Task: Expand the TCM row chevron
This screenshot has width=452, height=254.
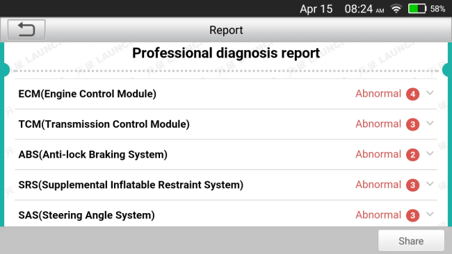Action: tap(430, 124)
